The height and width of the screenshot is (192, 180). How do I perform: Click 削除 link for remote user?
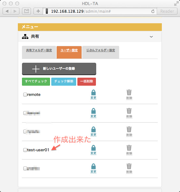pyautogui.click(x=129, y=98)
